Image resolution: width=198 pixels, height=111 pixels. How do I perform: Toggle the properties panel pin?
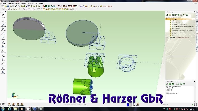click(195, 81)
